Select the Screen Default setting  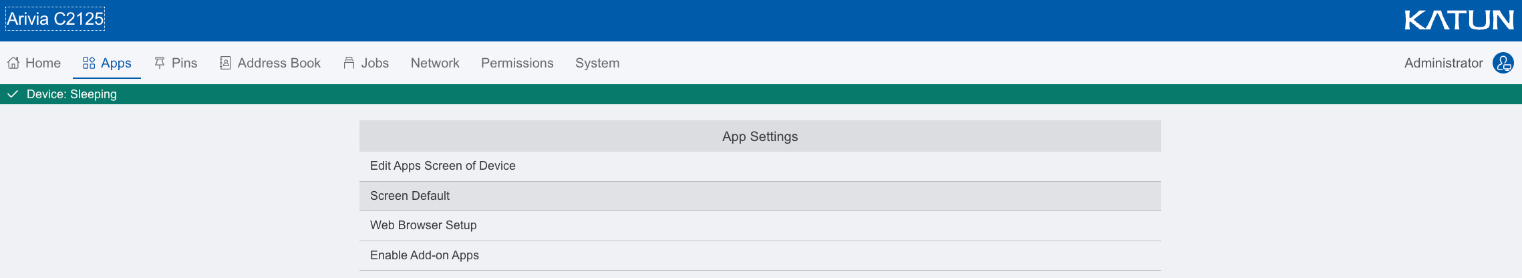coord(410,196)
